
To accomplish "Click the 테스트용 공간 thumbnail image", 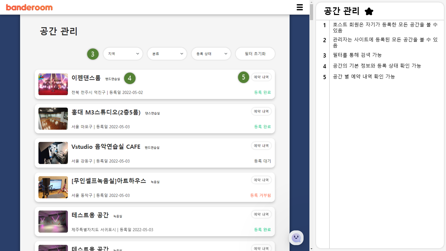I will coord(53,221).
